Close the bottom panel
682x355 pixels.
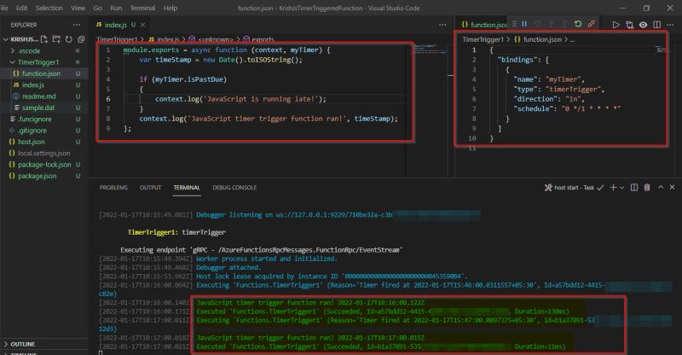pyautogui.click(x=672, y=187)
